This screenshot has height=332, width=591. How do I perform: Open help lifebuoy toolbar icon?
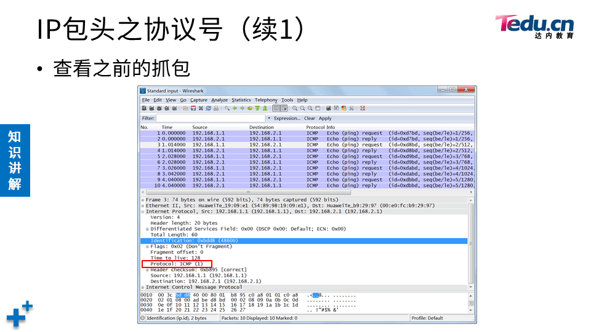click(x=363, y=108)
